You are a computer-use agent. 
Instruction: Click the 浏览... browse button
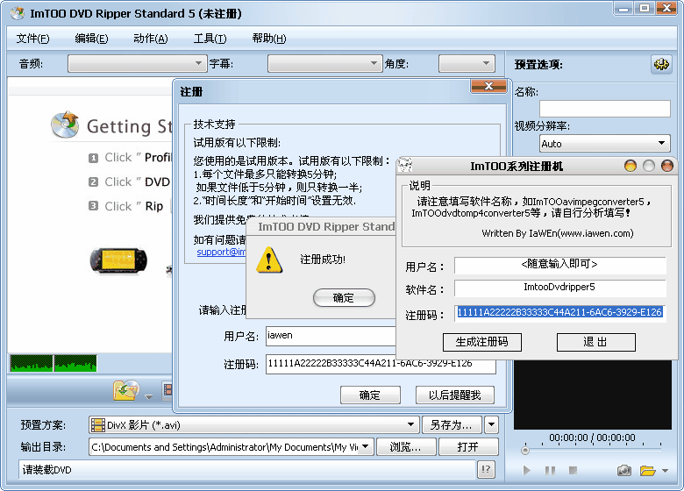point(406,447)
